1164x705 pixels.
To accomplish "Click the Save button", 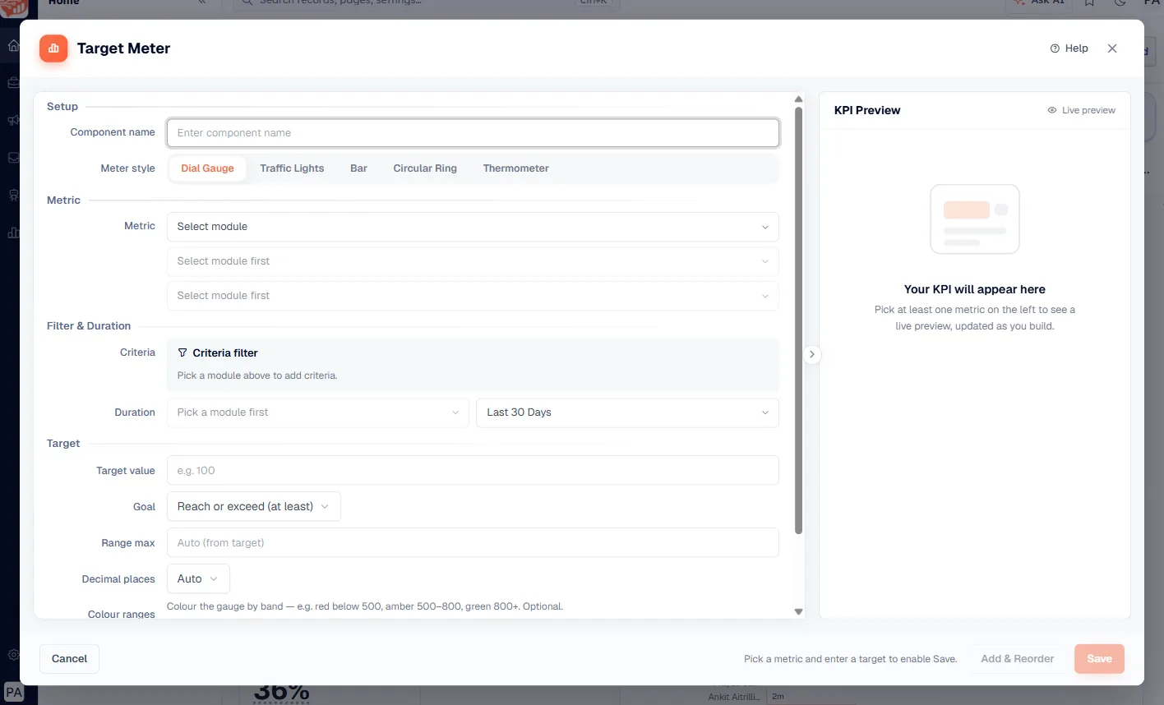I will pos(1099,658).
